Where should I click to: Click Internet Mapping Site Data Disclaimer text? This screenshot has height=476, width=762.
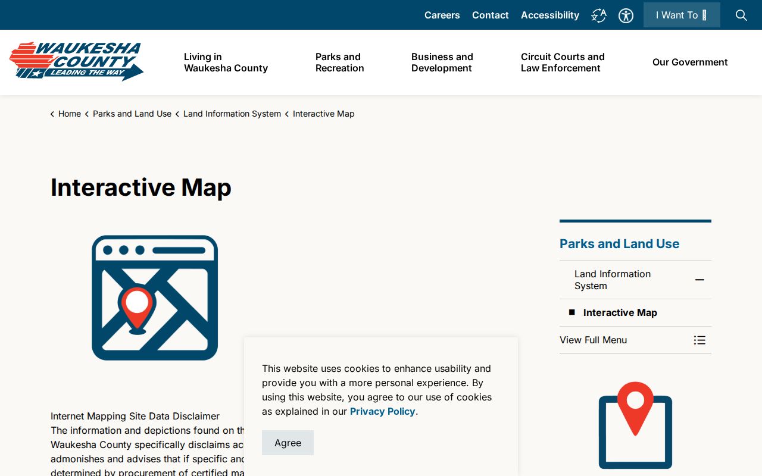[135, 416]
